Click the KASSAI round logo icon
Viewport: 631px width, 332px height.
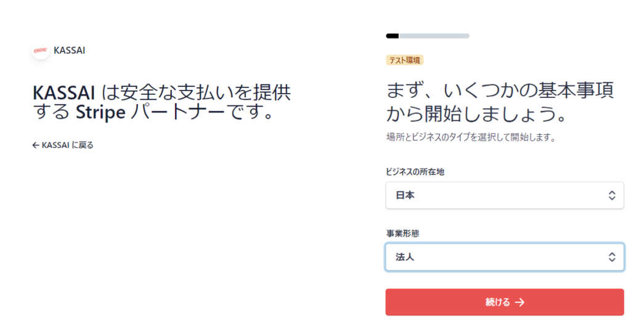pos(41,51)
